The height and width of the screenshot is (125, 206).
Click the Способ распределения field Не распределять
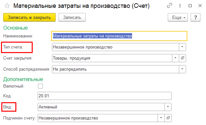click(x=115, y=69)
